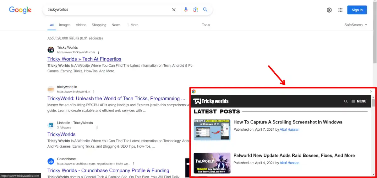Image resolution: width=377 pixels, height=178 pixels.
Task: Click Altaf Hassan on April 4 post
Action: (x=289, y=163)
